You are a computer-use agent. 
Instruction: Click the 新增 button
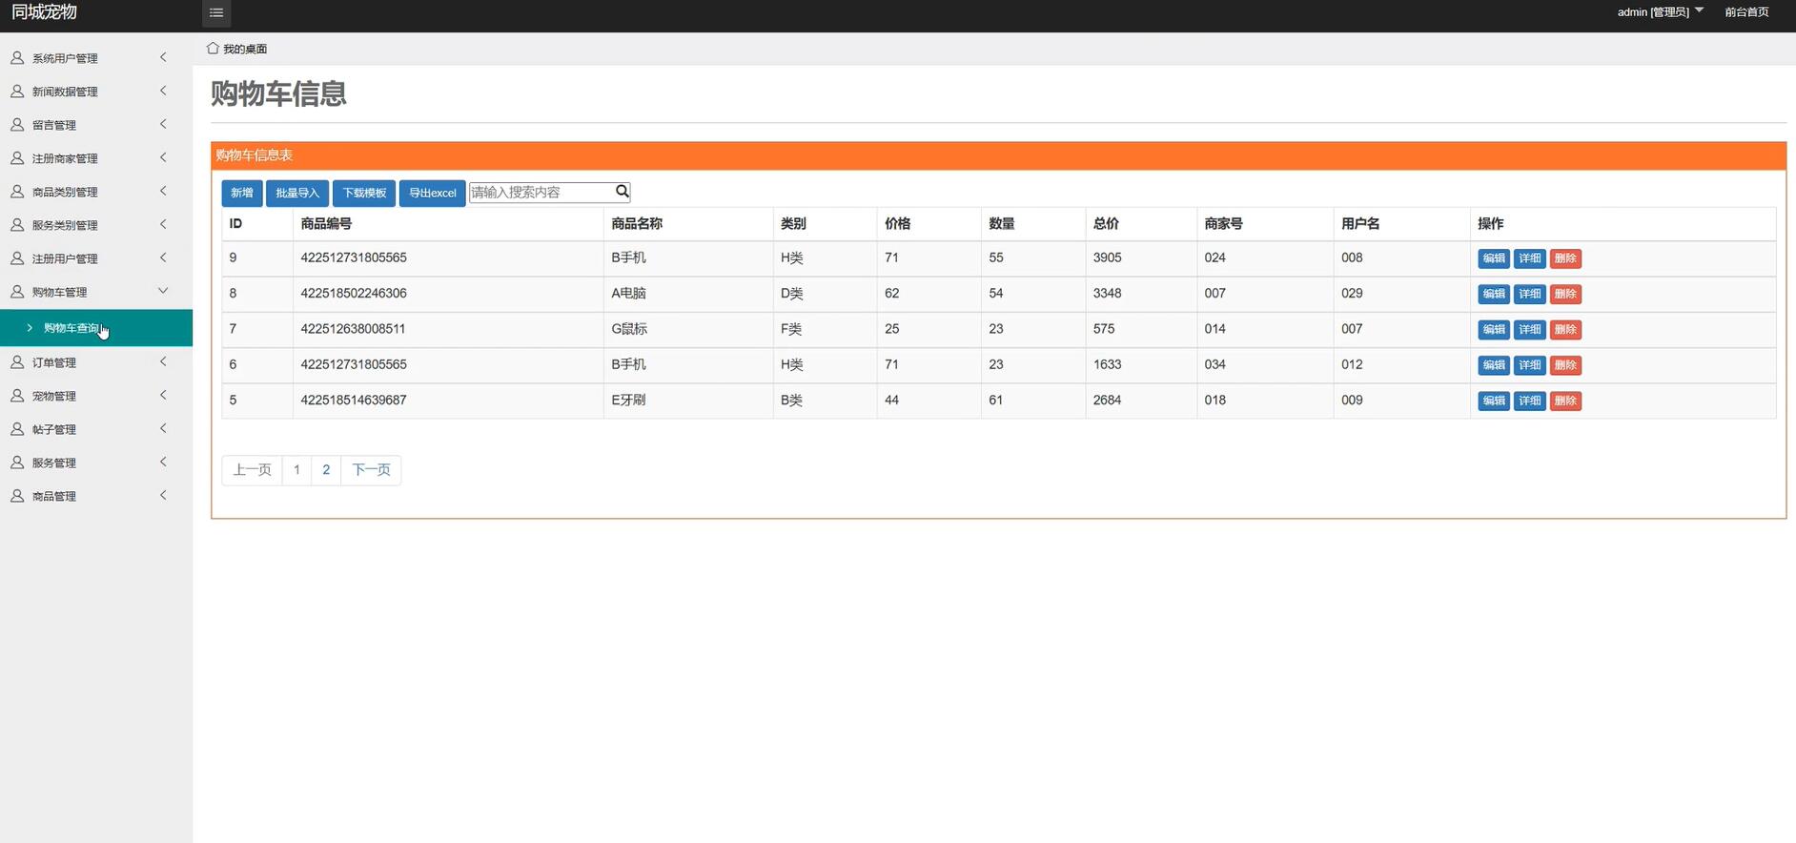pyautogui.click(x=242, y=193)
